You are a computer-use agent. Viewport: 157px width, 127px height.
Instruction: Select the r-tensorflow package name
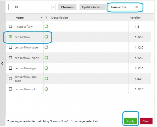tap(24, 27)
